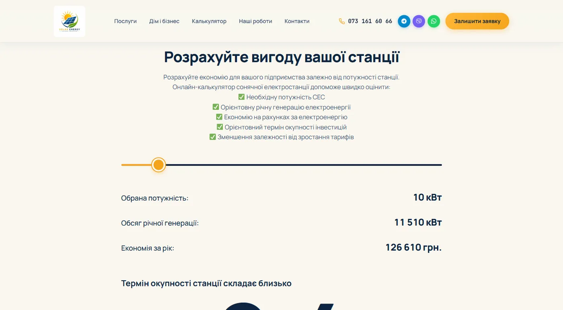Screen dimensions: 563x310
Task: Click the Економія за рік label
Action: 148,248
